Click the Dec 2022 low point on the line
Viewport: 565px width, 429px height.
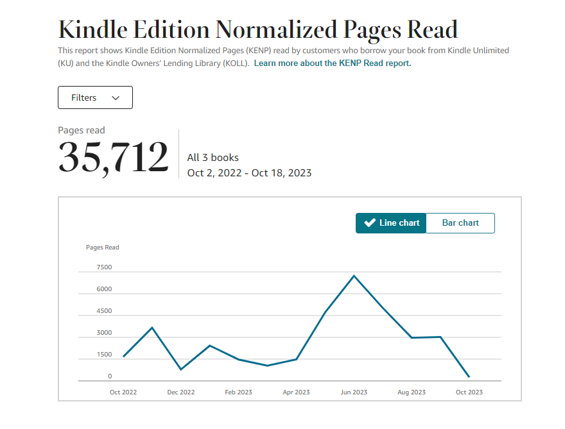point(181,369)
